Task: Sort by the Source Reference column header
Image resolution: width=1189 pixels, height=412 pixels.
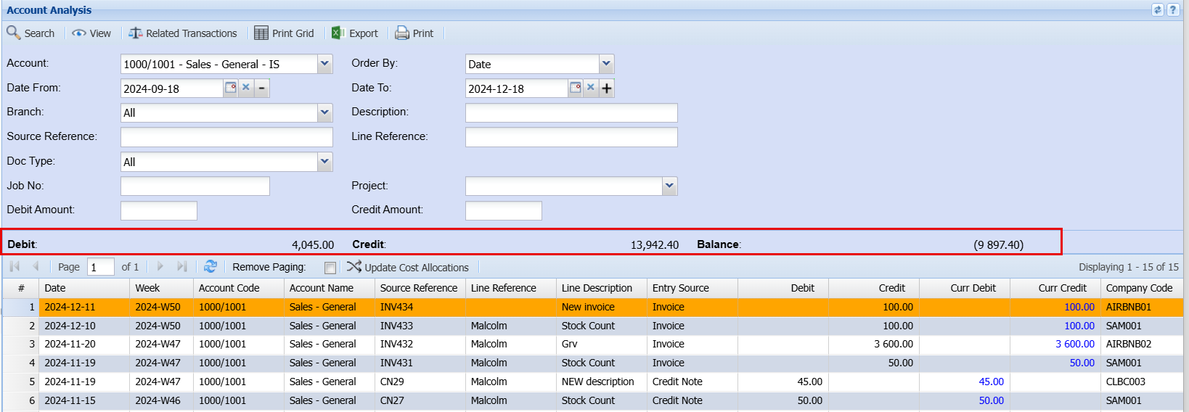Action: coord(419,288)
